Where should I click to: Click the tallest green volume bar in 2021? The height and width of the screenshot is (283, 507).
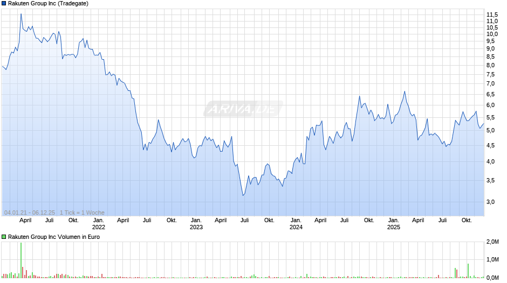[21, 260]
